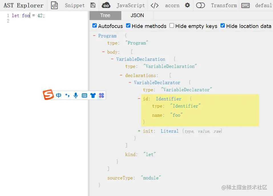Switch Sogou input Chinese mode icon
Screen dimensions: 273x196
[59, 95]
